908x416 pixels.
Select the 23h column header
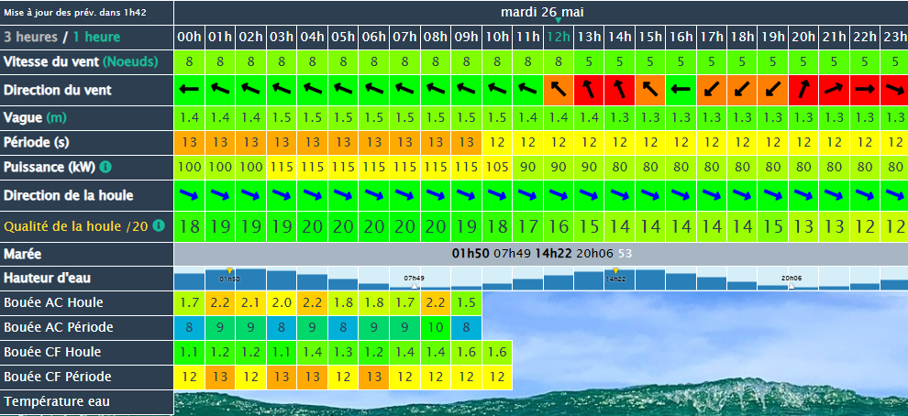pos(894,38)
